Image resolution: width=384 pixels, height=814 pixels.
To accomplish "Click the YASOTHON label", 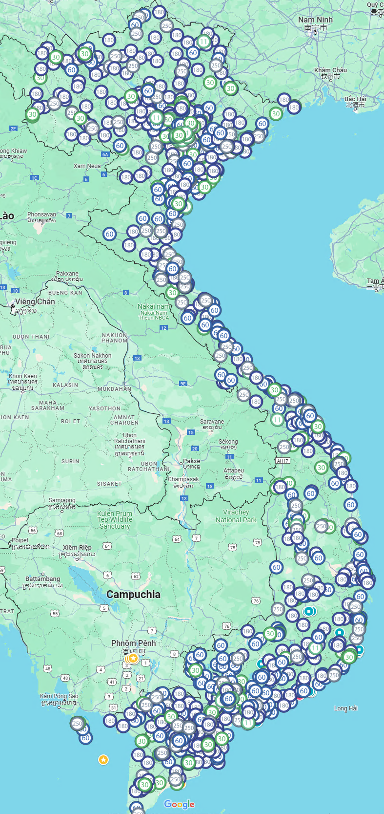I will tap(104, 408).
